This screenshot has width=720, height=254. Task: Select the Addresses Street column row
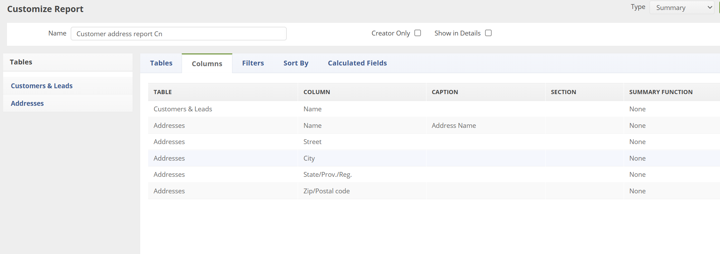[312, 142]
